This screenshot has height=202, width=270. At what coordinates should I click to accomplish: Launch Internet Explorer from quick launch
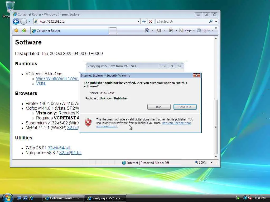coord(31,198)
